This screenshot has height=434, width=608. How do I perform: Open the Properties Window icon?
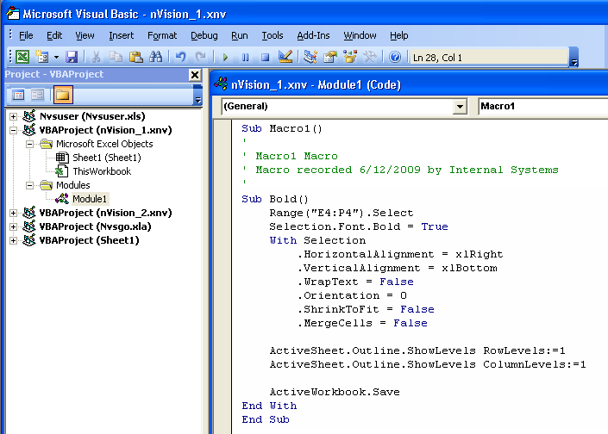[x=330, y=58]
